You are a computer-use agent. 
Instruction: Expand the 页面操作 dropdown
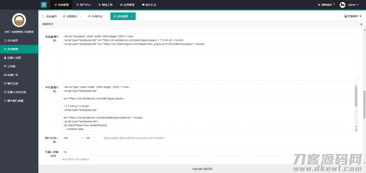point(353,16)
